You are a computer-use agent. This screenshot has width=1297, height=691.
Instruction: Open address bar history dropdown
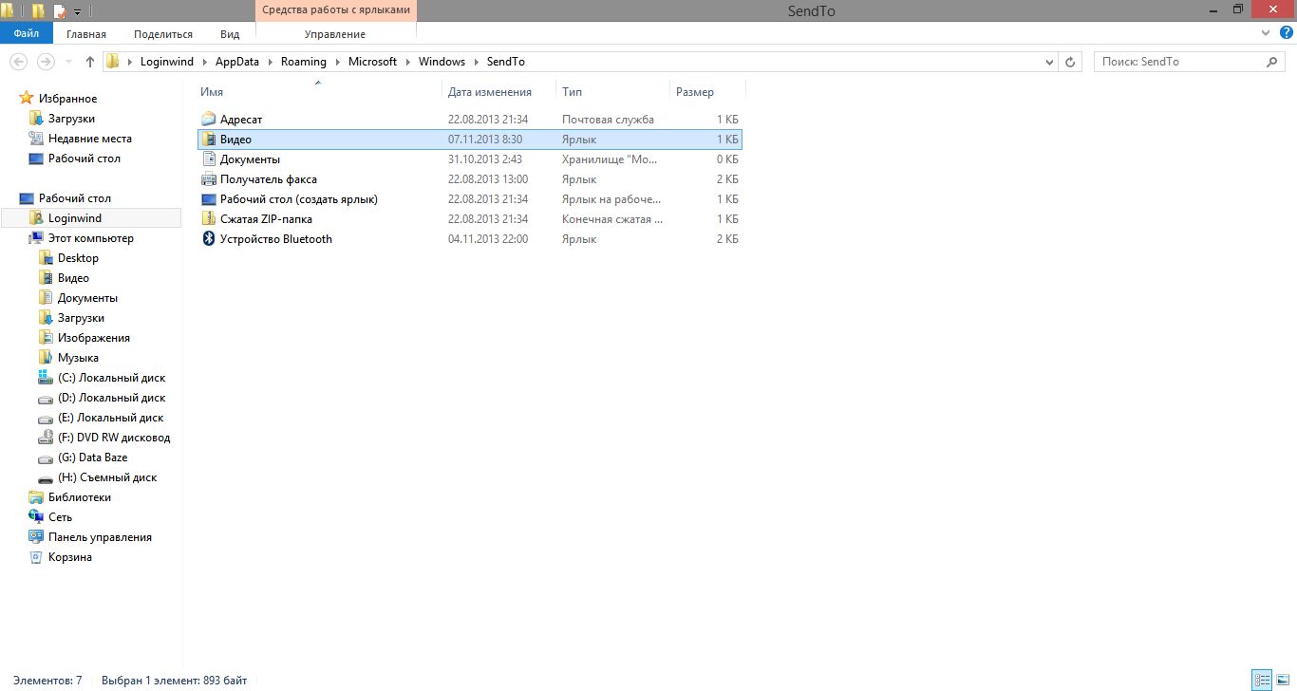[x=1049, y=62]
